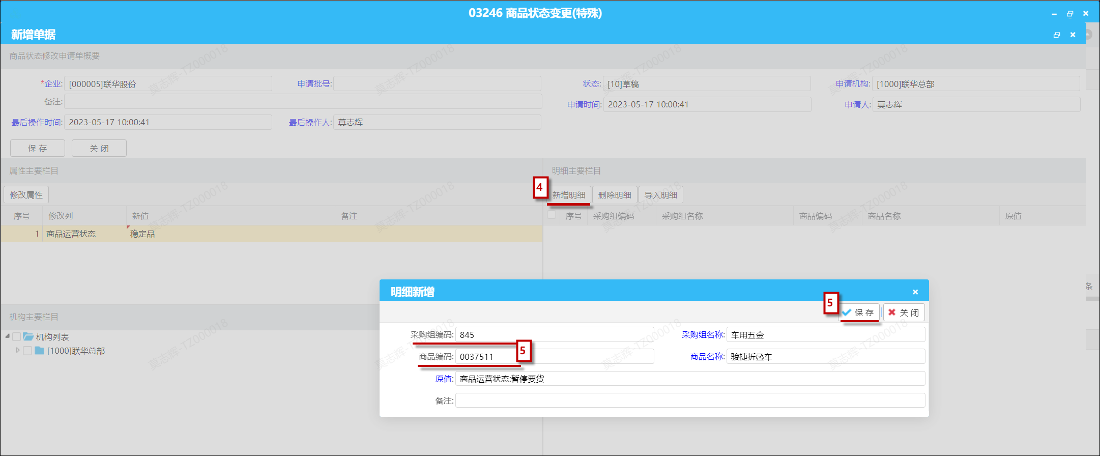Close the 新增单据 panel
Image resolution: width=1100 pixels, height=456 pixels.
click(1073, 35)
